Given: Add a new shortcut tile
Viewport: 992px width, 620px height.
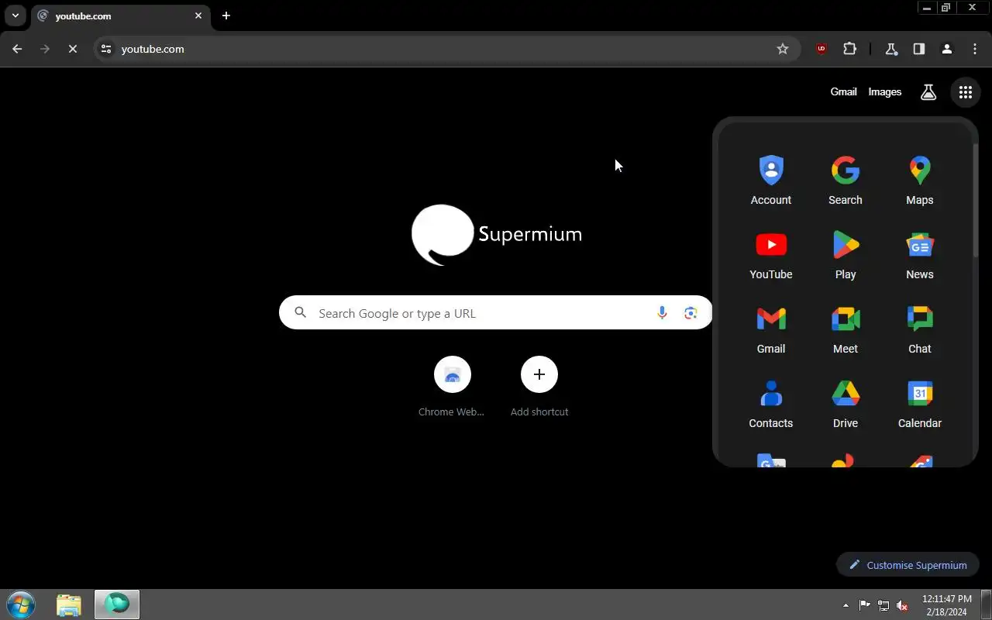Looking at the screenshot, I should click(x=539, y=385).
